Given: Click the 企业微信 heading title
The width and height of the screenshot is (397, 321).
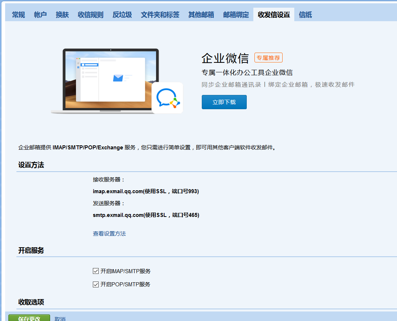Looking at the screenshot, I should (225, 58).
